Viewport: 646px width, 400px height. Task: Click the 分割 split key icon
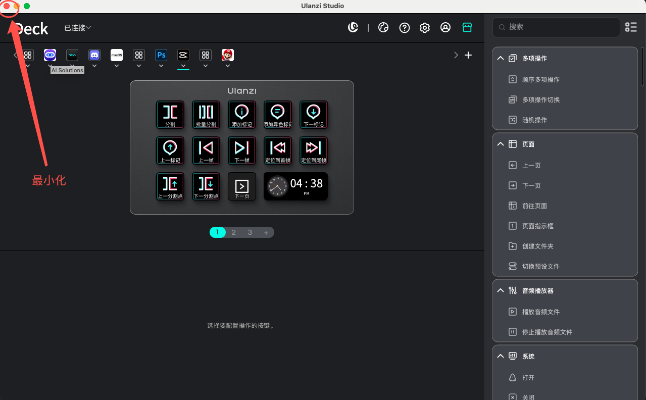coord(170,115)
